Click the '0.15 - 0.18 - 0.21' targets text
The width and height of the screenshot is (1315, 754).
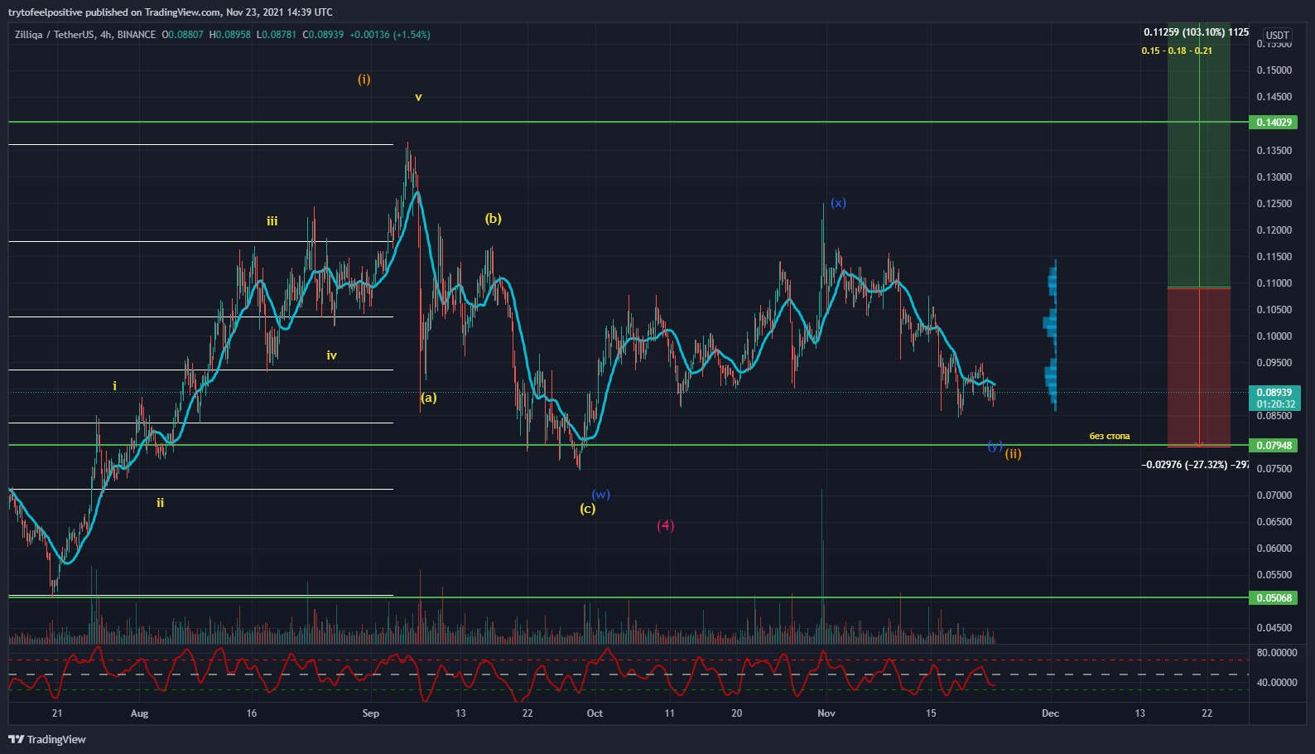1177,51
